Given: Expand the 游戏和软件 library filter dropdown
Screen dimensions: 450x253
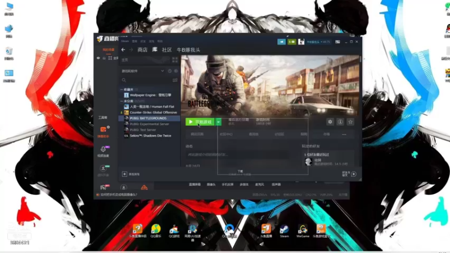Looking at the screenshot, I should tap(163, 71).
